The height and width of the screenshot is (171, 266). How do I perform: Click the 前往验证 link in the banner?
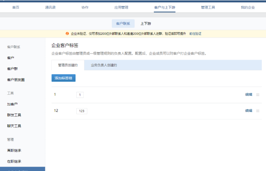tap(195, 33)
